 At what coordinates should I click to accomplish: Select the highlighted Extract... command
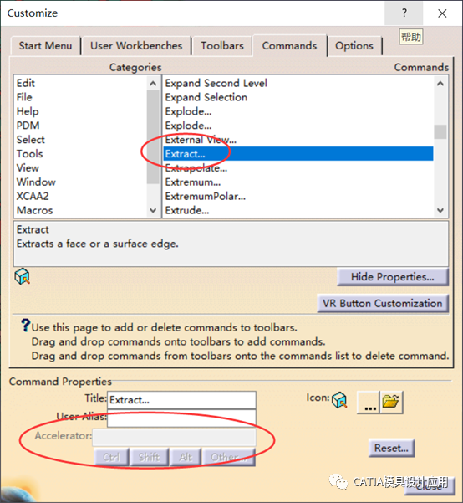pyautogui.click(x=298, y=154)
